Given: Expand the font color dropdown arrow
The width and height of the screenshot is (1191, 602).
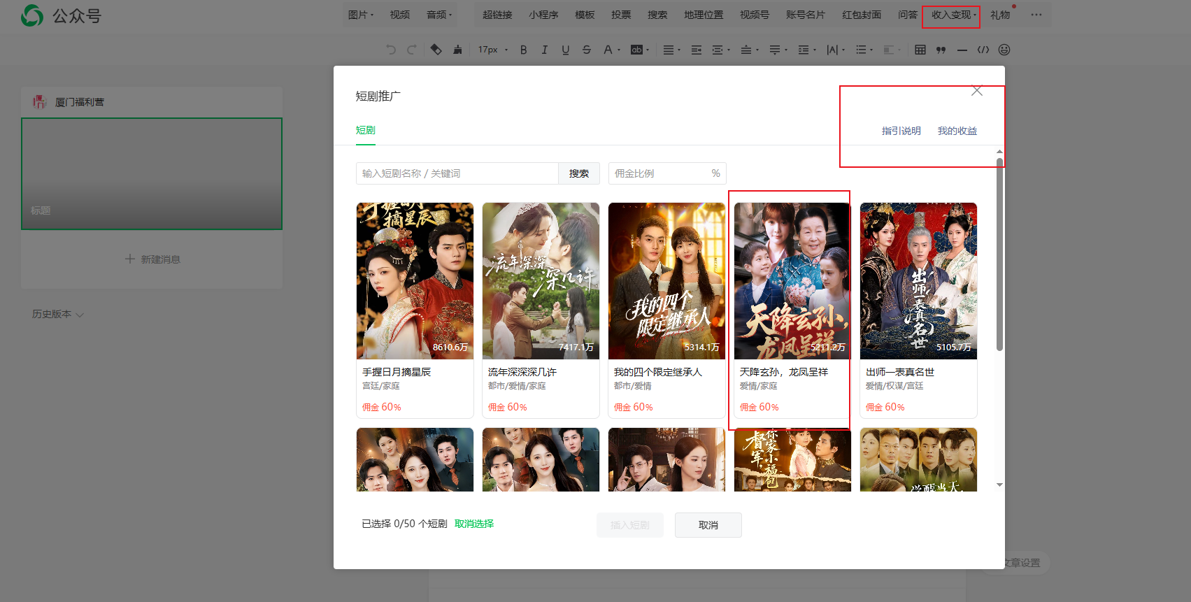Looking at the screenshot, I should (x=619, y=50).
